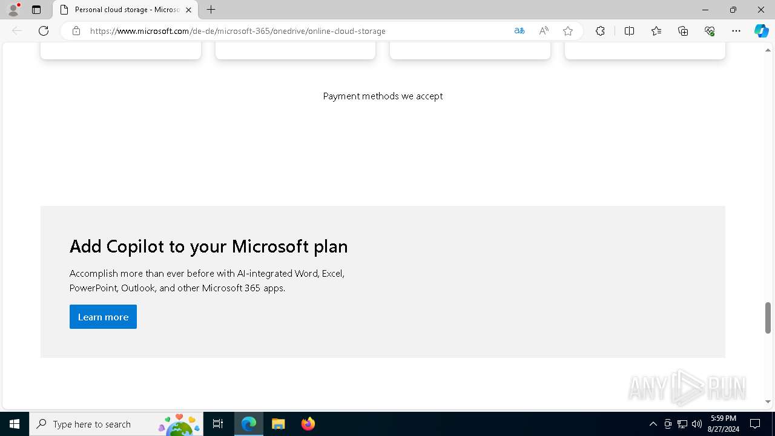Open the clock and date flyout
This screenshot has height=436, width=775.
pos(724,424)
